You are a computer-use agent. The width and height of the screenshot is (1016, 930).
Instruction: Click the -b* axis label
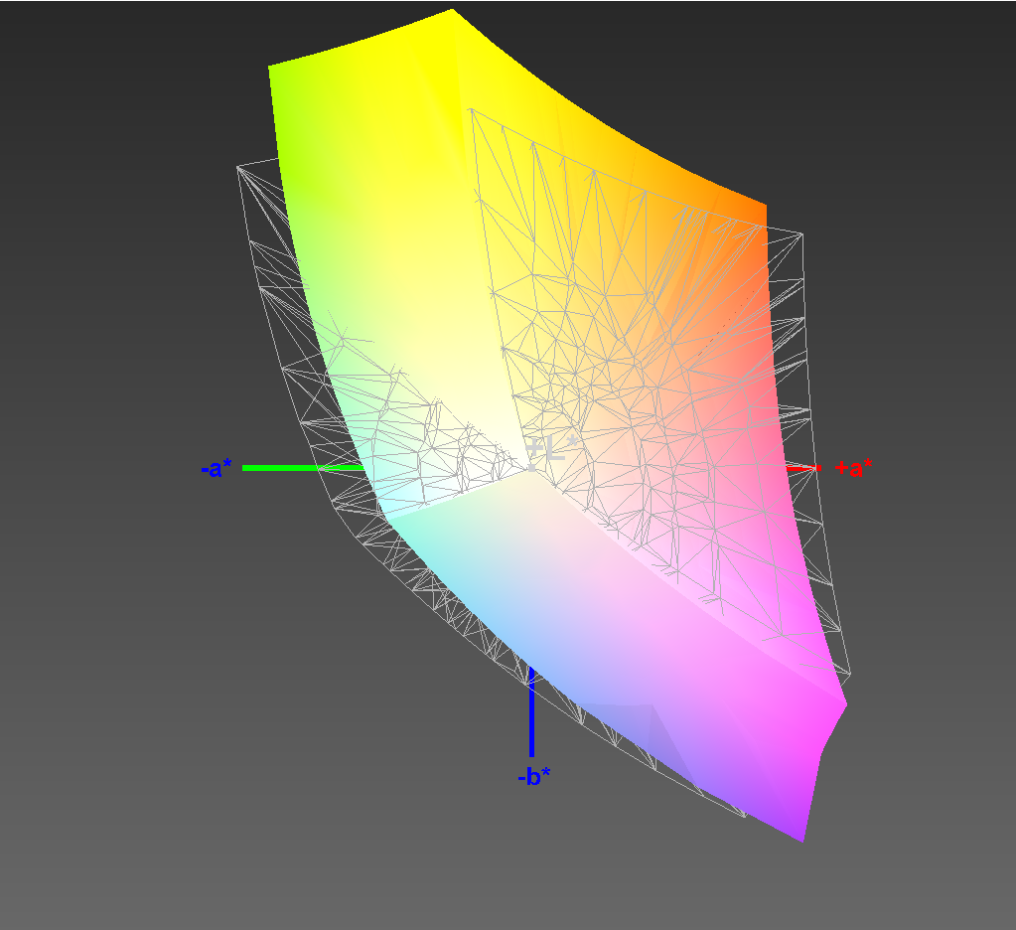534,776
